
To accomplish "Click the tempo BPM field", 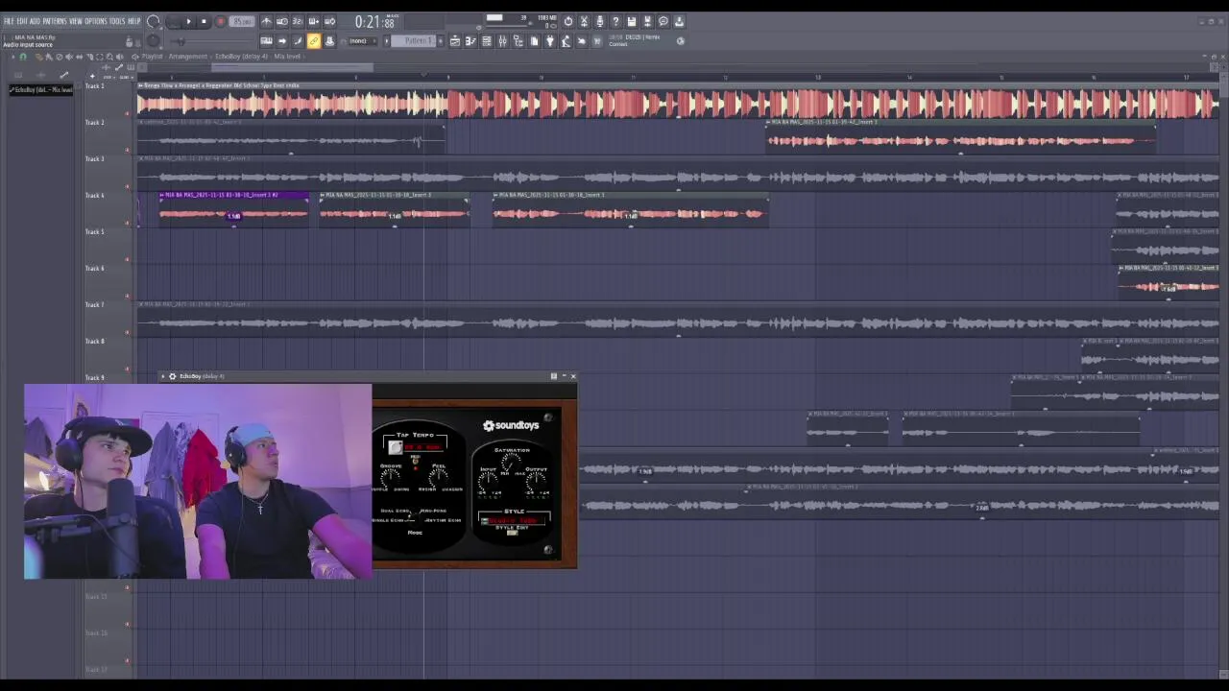I will click(242, 21).
